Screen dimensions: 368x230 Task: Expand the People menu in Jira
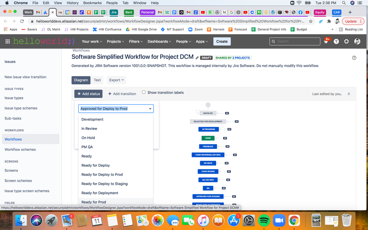pos(183,42)
